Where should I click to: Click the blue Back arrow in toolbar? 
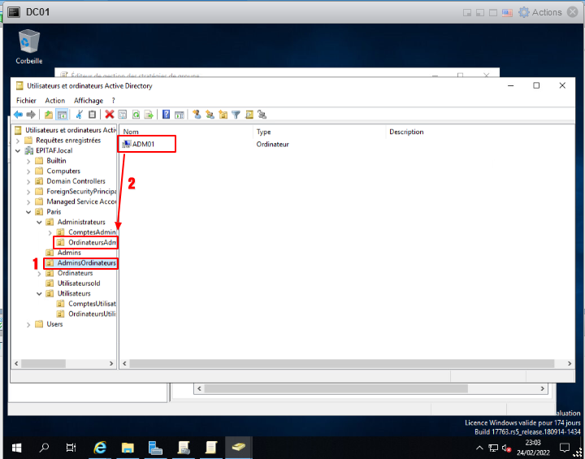click(x=18, y=115)
